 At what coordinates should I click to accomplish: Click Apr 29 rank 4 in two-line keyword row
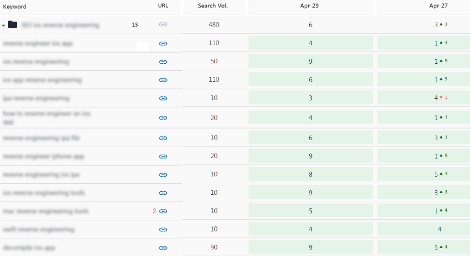click(310, 117)
